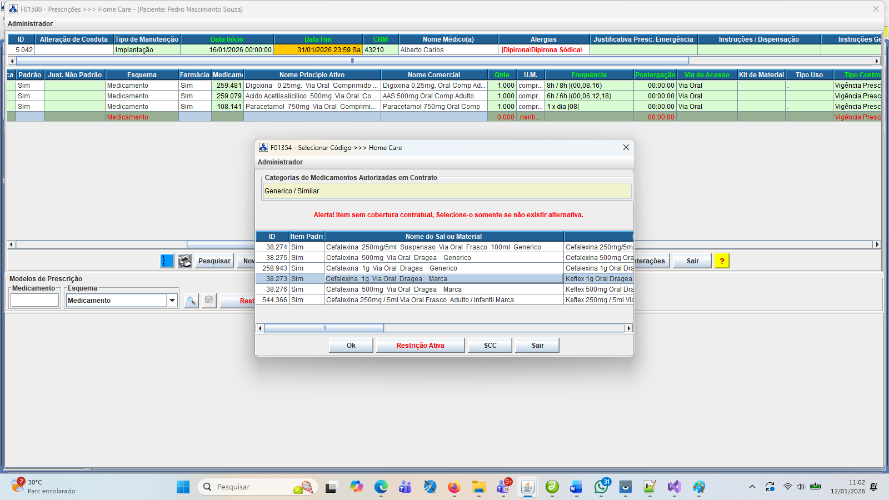The image size is (889, 500).
Task: Open Firefox from the taskbar
Action: tap(454, 487)
